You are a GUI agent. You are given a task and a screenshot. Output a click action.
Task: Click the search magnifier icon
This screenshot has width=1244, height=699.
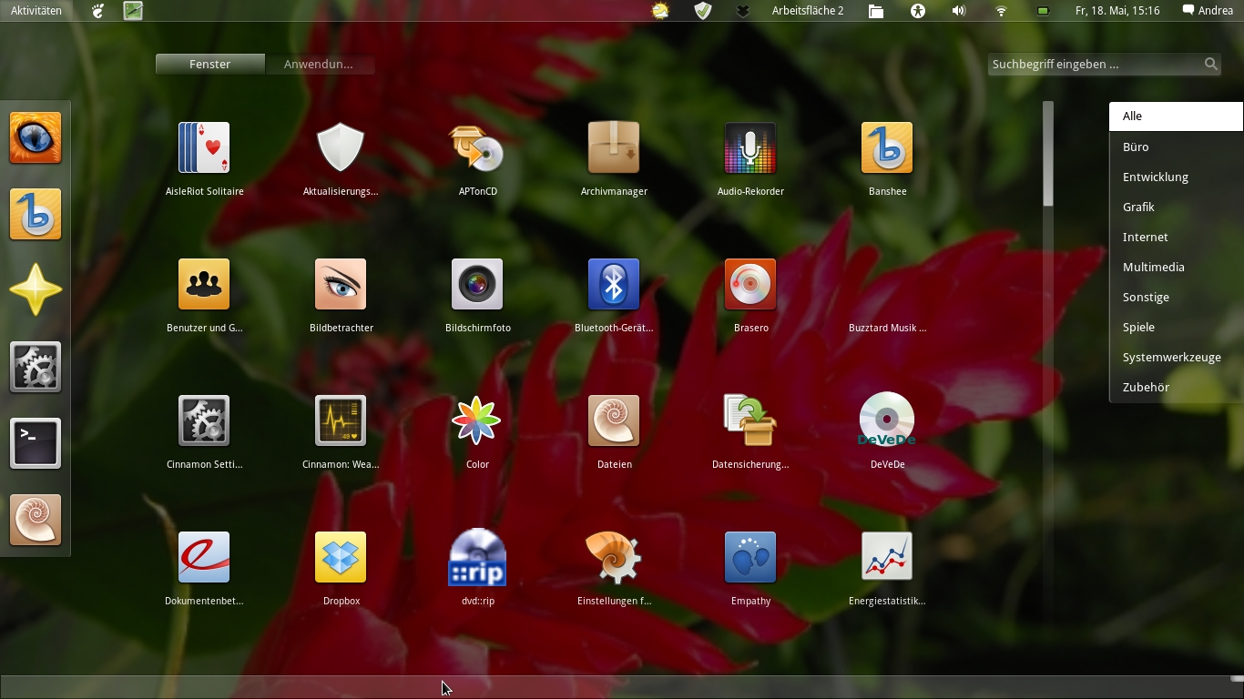click(x=1210, y=64)
